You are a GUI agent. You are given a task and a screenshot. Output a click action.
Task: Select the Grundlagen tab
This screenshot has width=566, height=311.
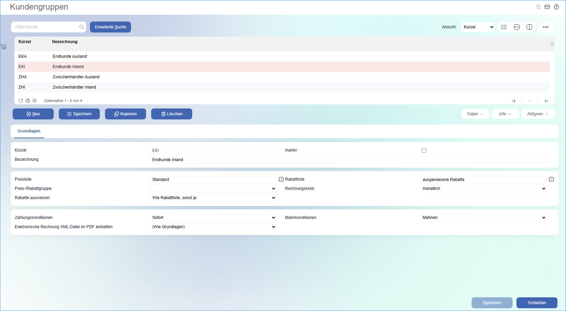click(29, 131)
